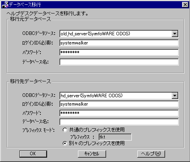Select 共通のプレフィックスを使用 radio button

tap(65, 130)
